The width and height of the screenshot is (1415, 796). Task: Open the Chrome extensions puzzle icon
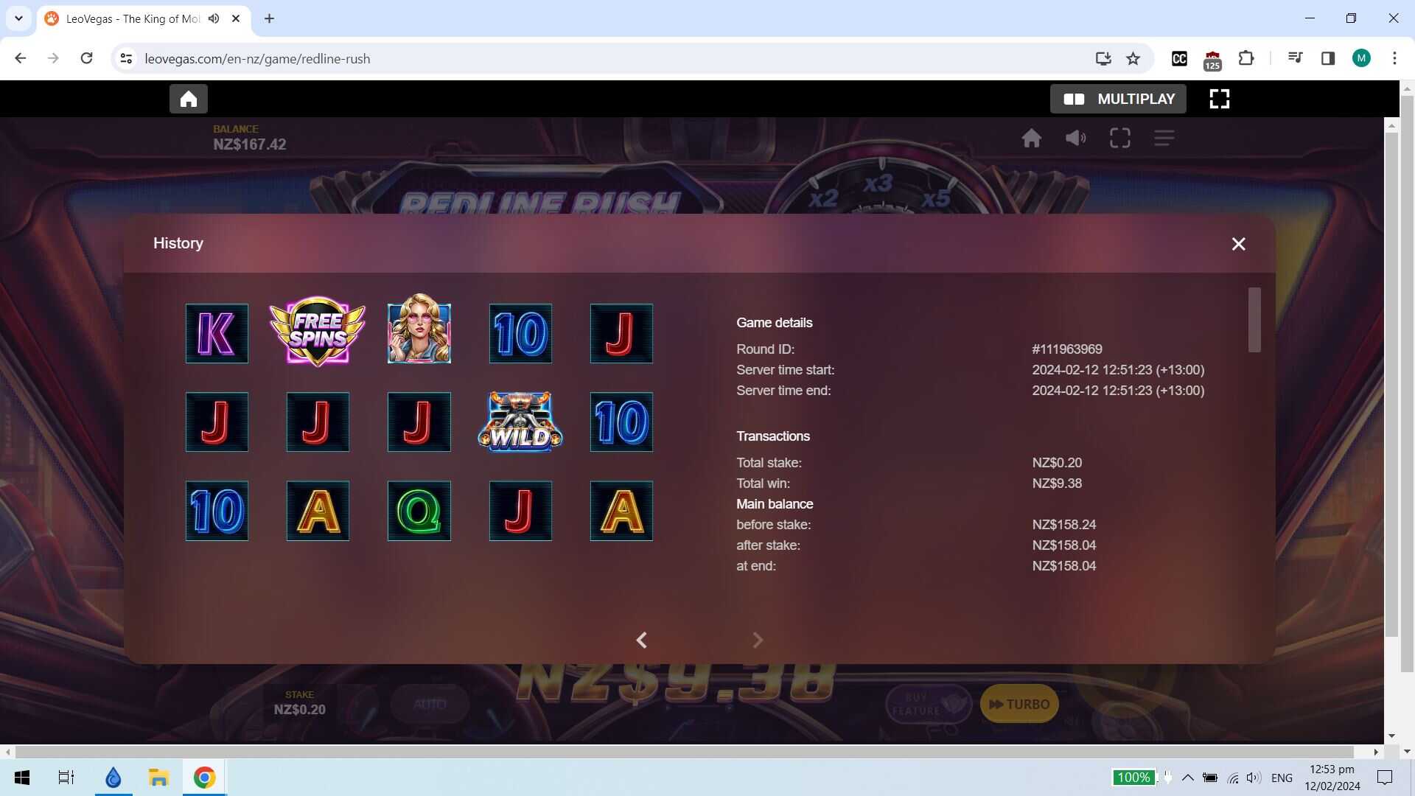point(1245,59)
